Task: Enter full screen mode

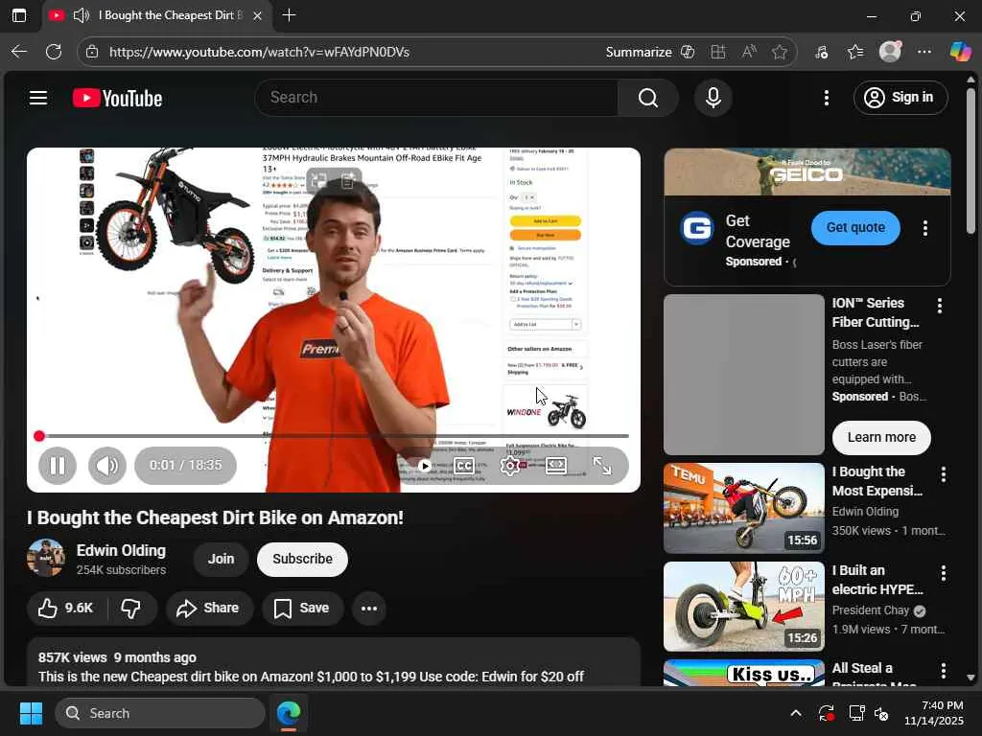Action: pyautogui.click(x=602, y=466)
